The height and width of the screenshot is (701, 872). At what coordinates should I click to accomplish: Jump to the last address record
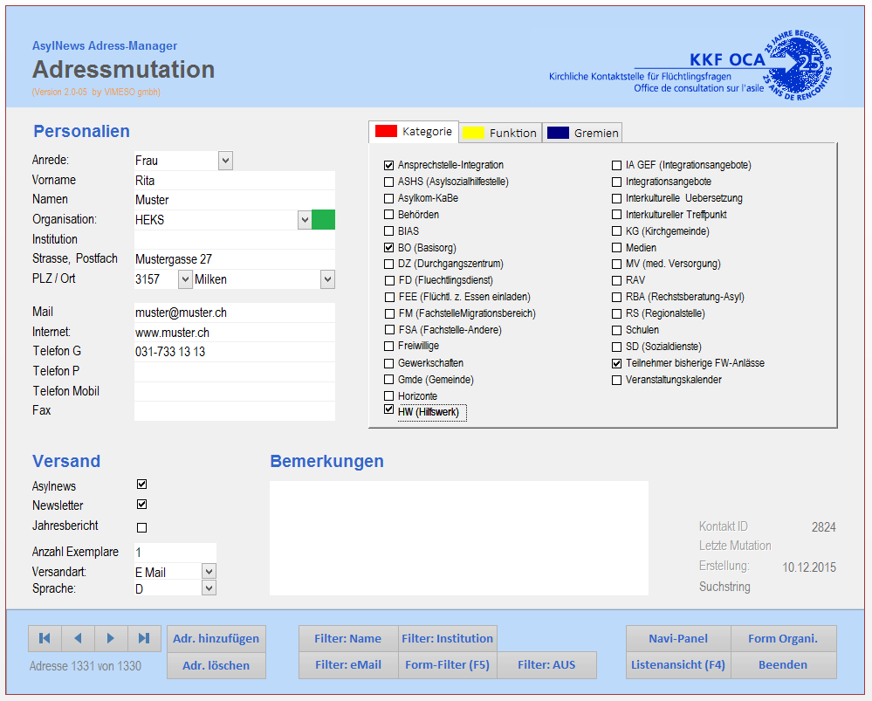click(x=144, y=638)
